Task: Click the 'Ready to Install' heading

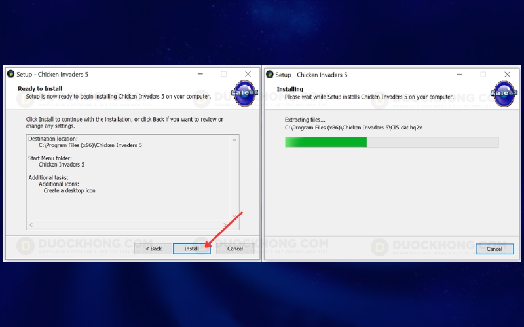Action: 40,88
